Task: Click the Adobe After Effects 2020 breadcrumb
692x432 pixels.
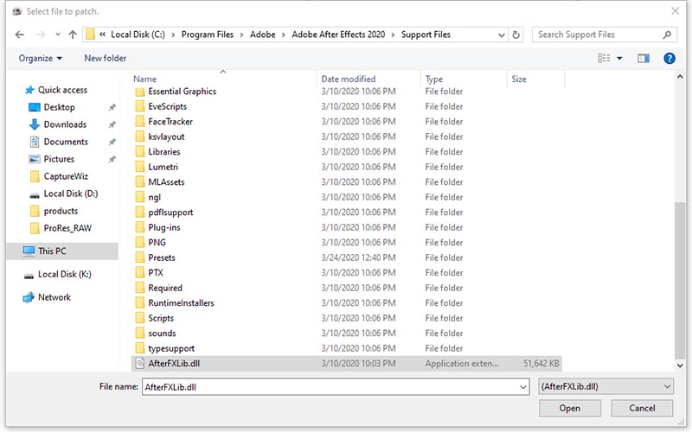Action: click(x=338, y=35)
